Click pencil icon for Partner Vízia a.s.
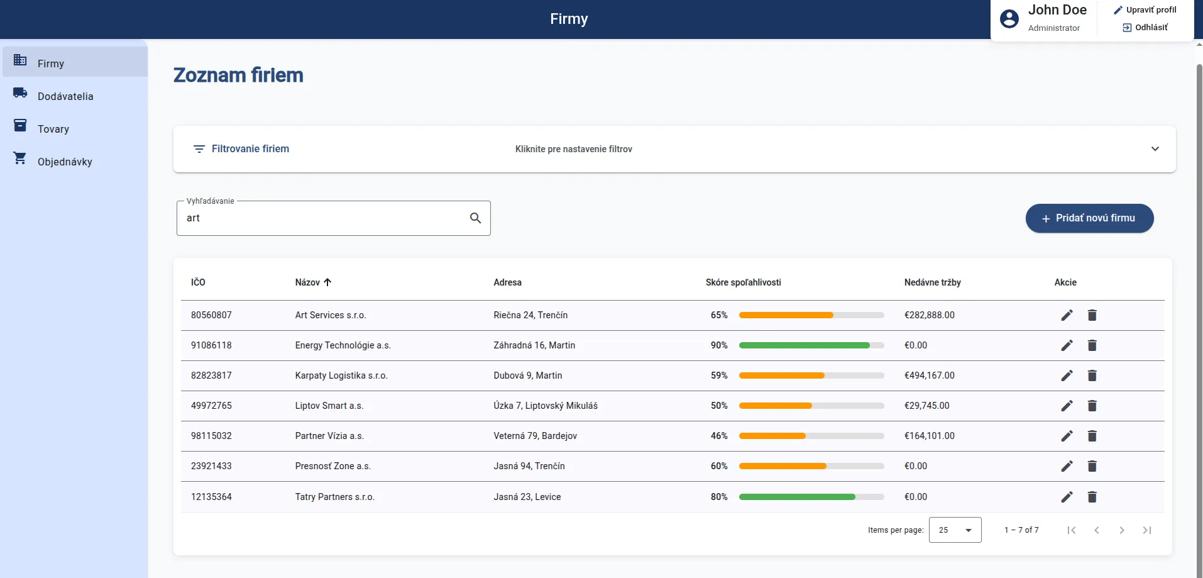 coord(1067,436)
